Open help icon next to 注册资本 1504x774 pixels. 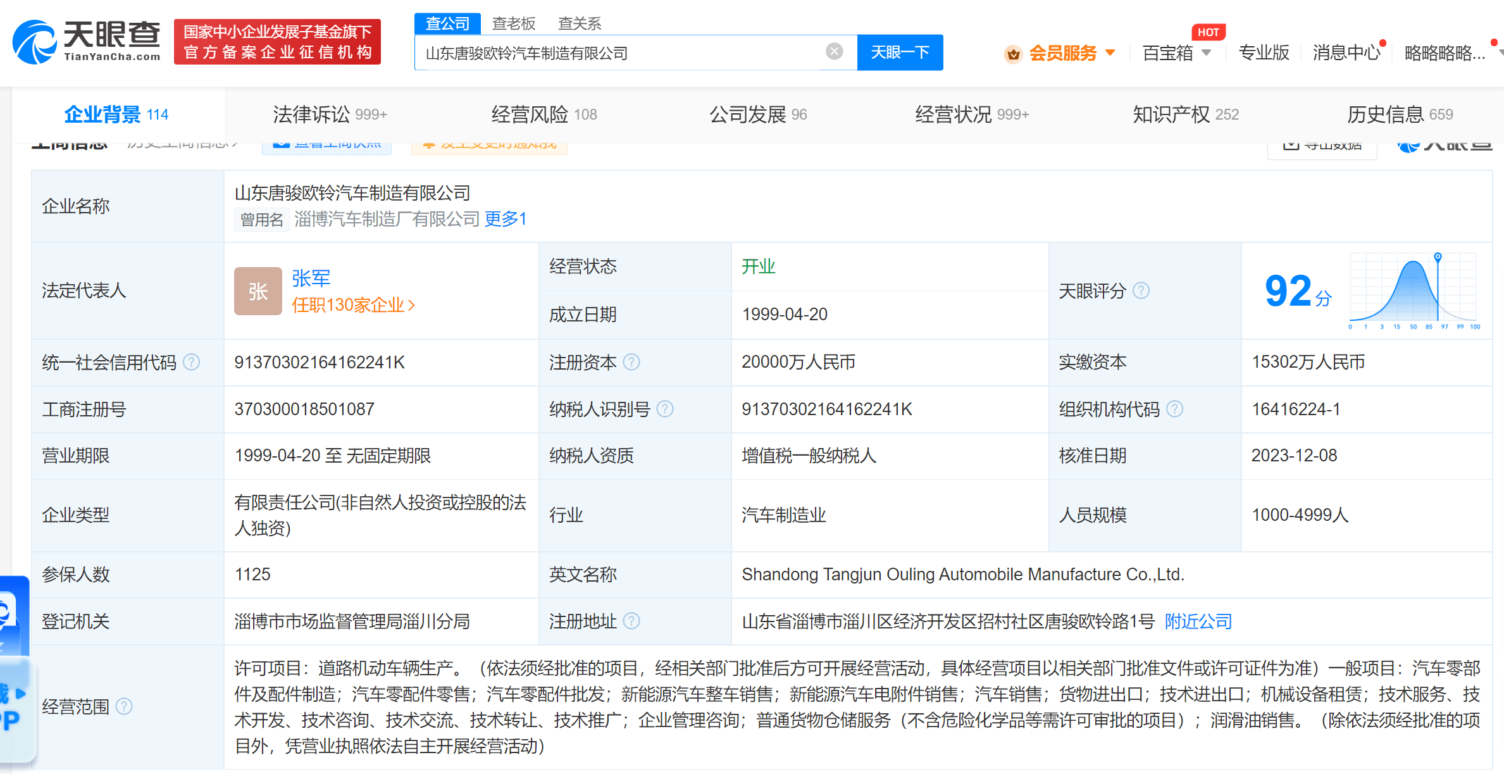coord(631,362)
